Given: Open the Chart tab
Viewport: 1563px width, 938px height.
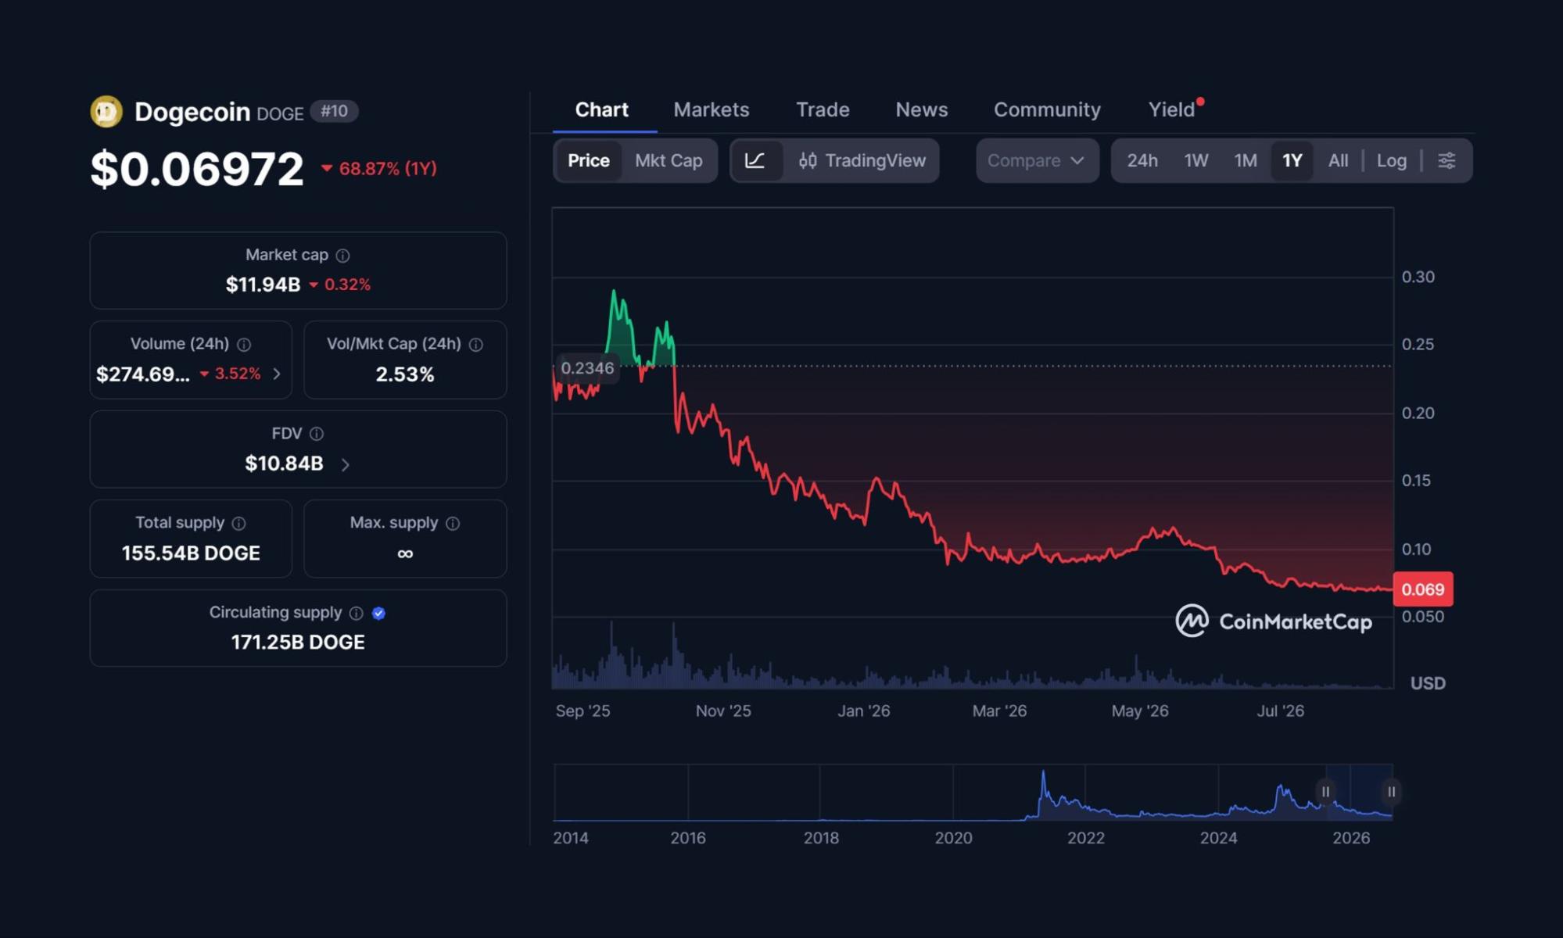Looking at the screenshot, I should [x=601, y=110].
